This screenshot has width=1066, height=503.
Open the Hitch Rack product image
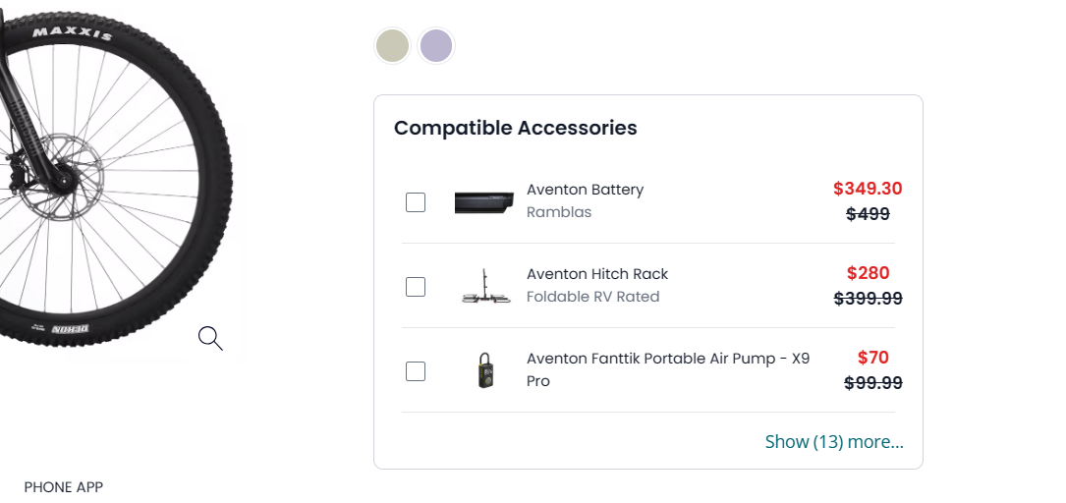pyautogui.click(x=486, y=287)
